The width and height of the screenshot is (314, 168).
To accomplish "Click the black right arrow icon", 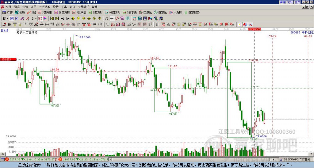I will click(68, 19).
